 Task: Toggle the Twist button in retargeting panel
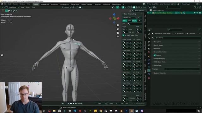(x=130, y=21)
